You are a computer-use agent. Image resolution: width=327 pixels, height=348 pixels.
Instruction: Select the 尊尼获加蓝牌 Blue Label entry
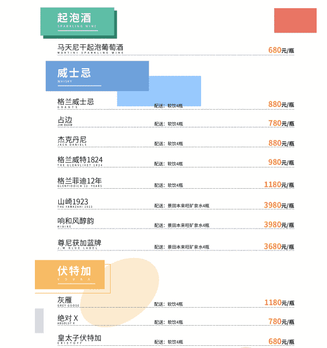(80, 244)
